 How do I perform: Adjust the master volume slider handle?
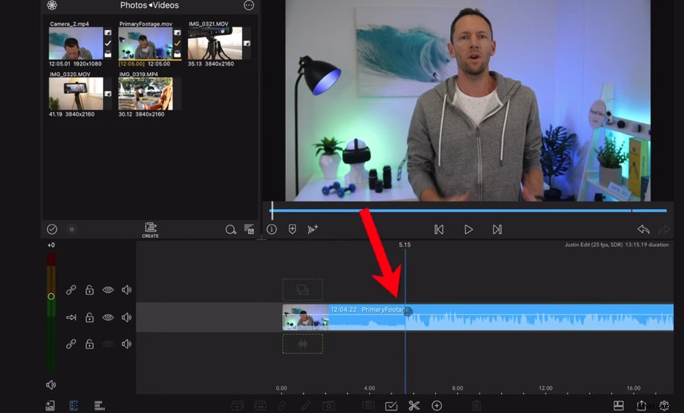[x=51, y=297]
